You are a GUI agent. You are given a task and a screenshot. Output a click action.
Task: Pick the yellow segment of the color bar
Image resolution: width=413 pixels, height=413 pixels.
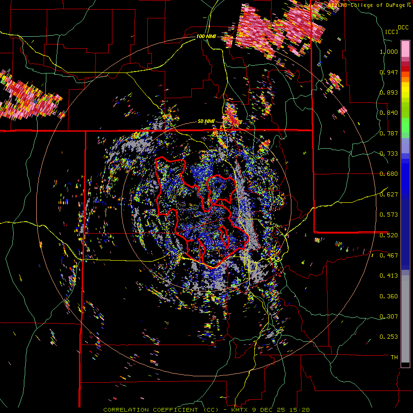click(405, 89)
